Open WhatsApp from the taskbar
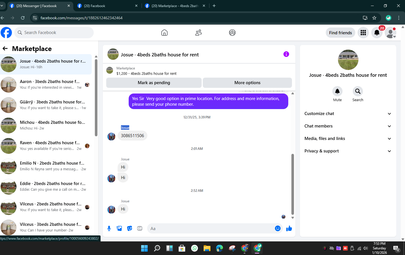 click(x=195, y=248)
